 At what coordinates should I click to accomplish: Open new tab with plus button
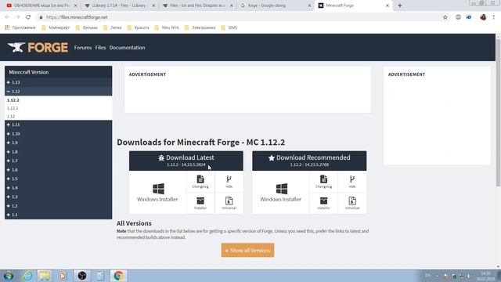click(x=400, y=5)
